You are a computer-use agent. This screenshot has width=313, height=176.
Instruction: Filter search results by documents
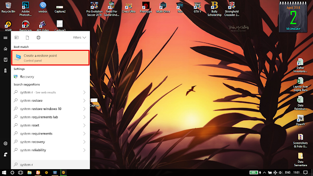point(27,38)
